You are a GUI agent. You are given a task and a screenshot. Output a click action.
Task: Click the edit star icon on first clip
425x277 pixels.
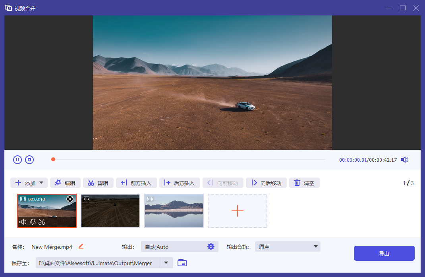point(33,222)
